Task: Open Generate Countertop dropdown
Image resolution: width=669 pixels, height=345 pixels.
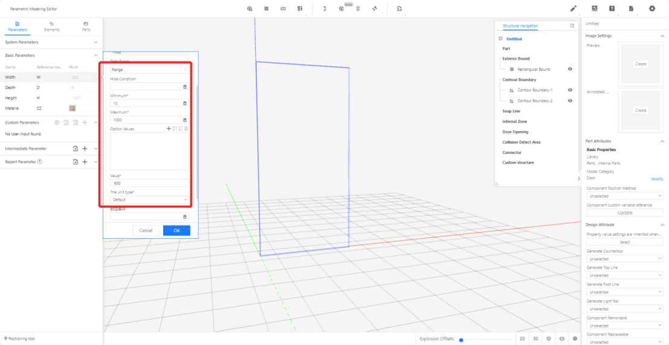Action: pos(625,259)
